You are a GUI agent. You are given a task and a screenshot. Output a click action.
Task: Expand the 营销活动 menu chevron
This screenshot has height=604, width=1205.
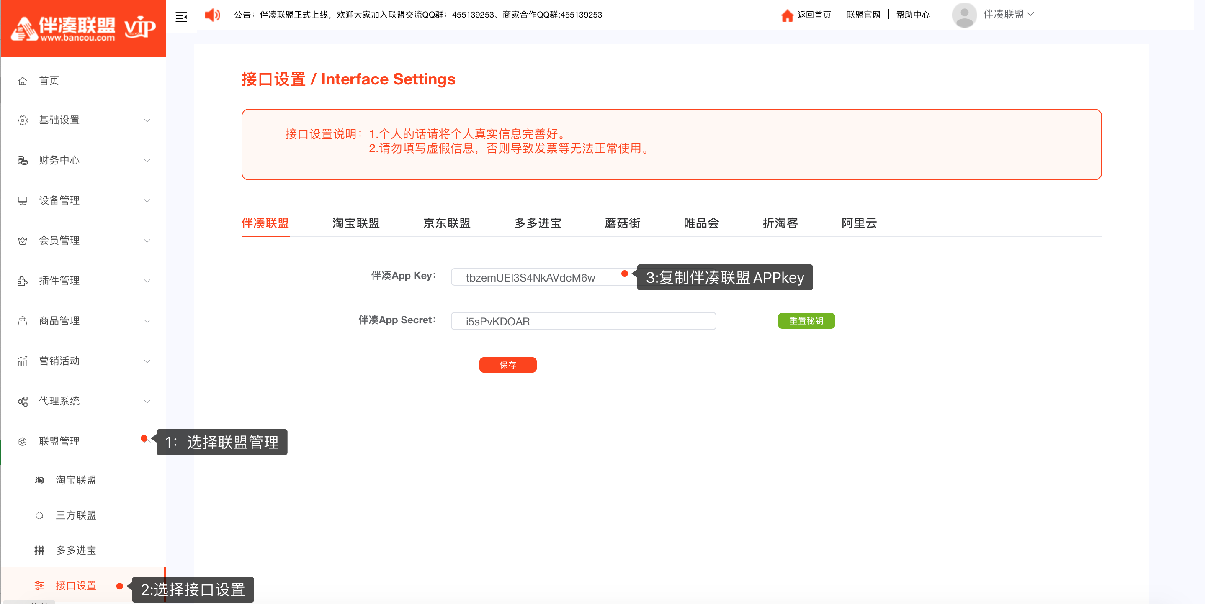click(147, 361)
